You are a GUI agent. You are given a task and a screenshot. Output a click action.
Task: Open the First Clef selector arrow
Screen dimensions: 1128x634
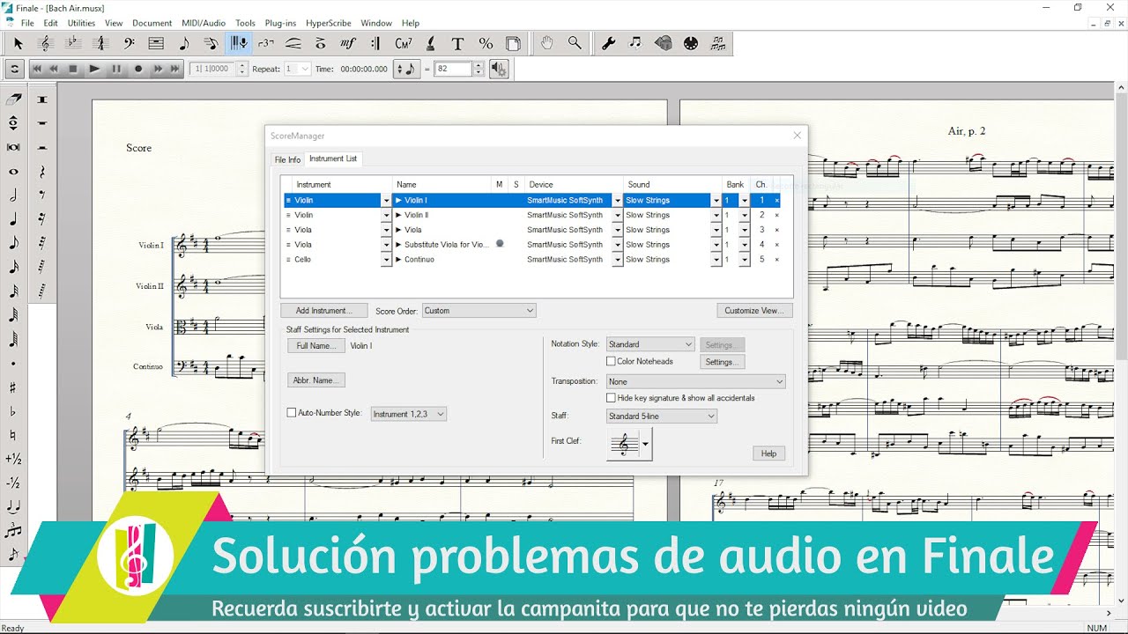[646, 446]
